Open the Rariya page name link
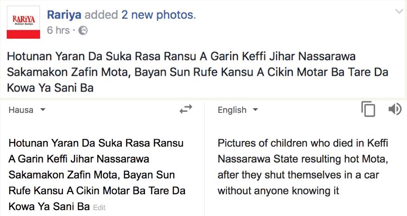Viewport: 407px width, 216px height. click(x=64, y=15)
